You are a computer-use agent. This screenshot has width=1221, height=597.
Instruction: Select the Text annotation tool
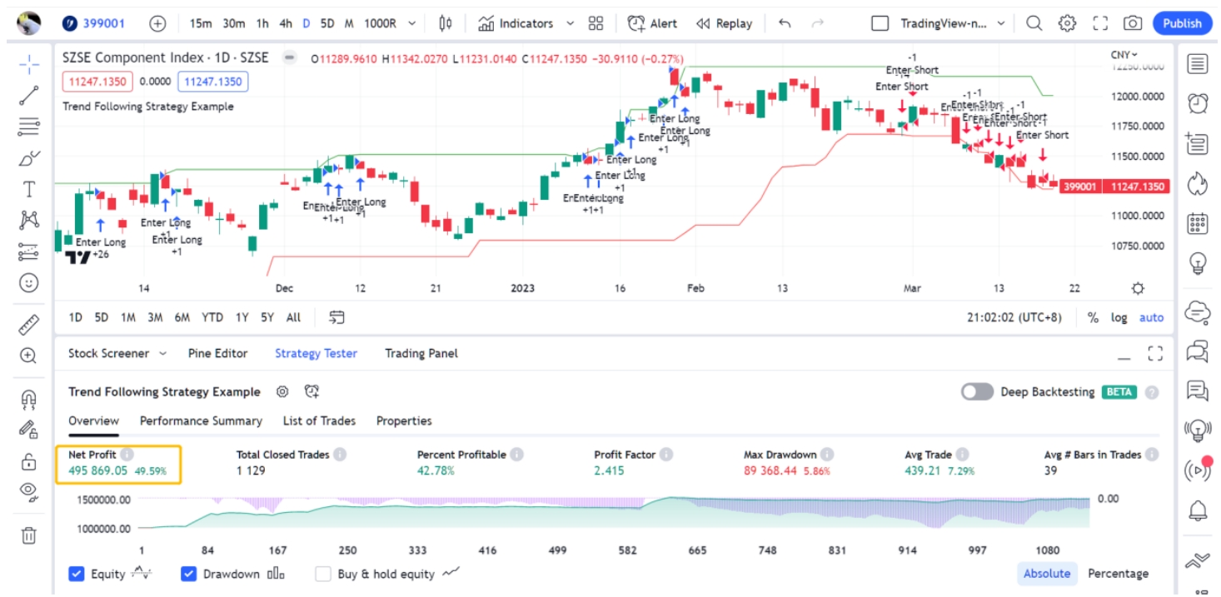click(29, 189)
